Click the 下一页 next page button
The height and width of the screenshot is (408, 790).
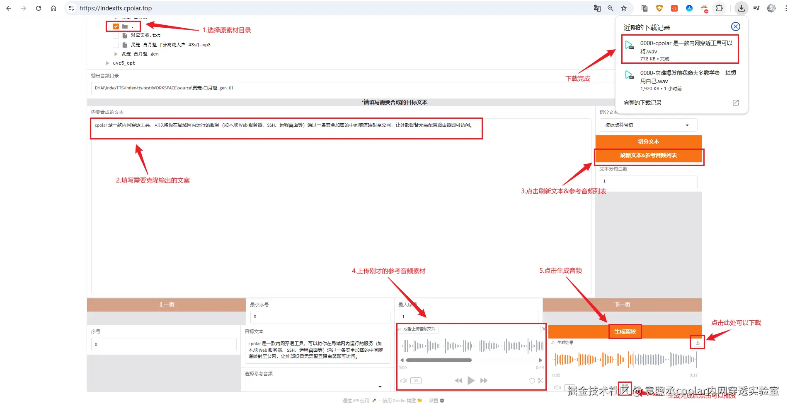click(x=622, y=305)
